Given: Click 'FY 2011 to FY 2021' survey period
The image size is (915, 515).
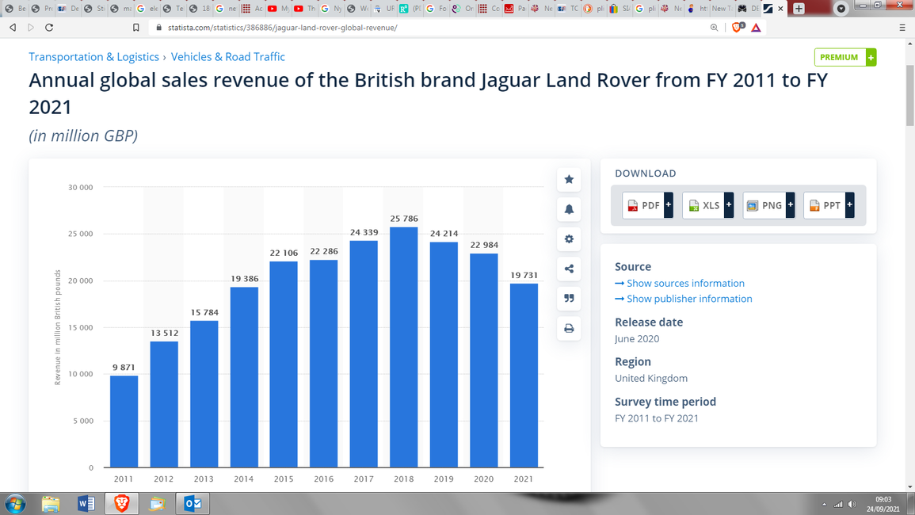Looking at the screenshot, I should pyautogui.click(x=657, y=418).
